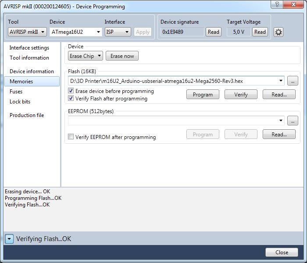Collapse the status log arrow beside Verifying Flash
The width and height of the screenshot is (307, 263).
pos(9,239)
